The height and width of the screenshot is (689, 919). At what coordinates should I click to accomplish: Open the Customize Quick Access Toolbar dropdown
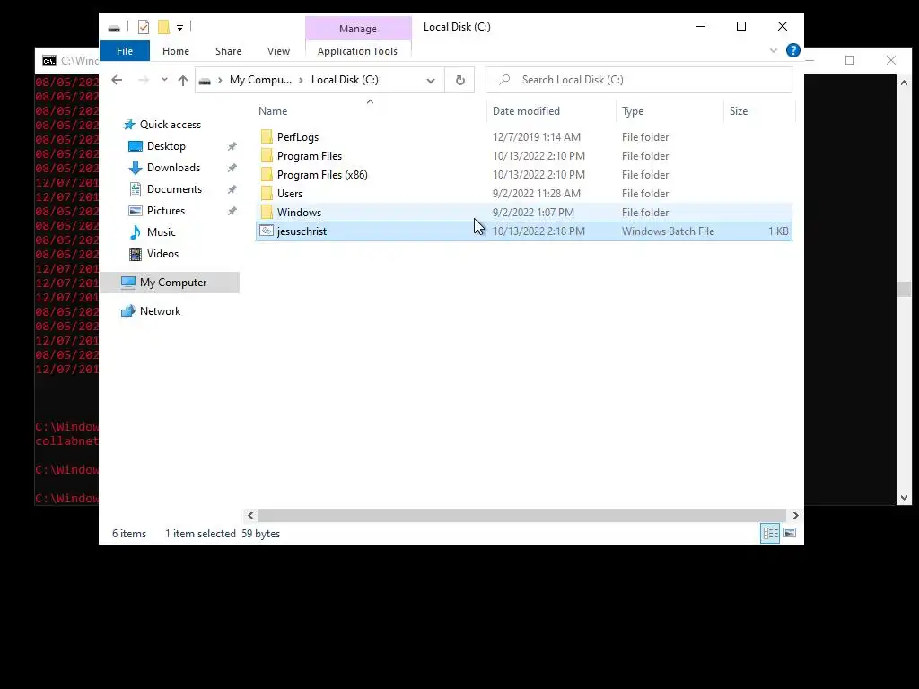click(179, 28)
